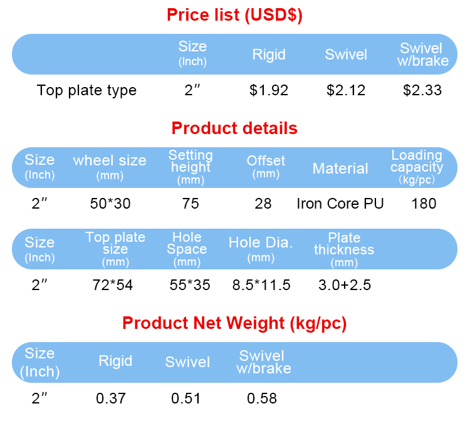Click the $2.33 swivel with brake price
The width and height of the screenshot is (470, 421).
(422, 90)
